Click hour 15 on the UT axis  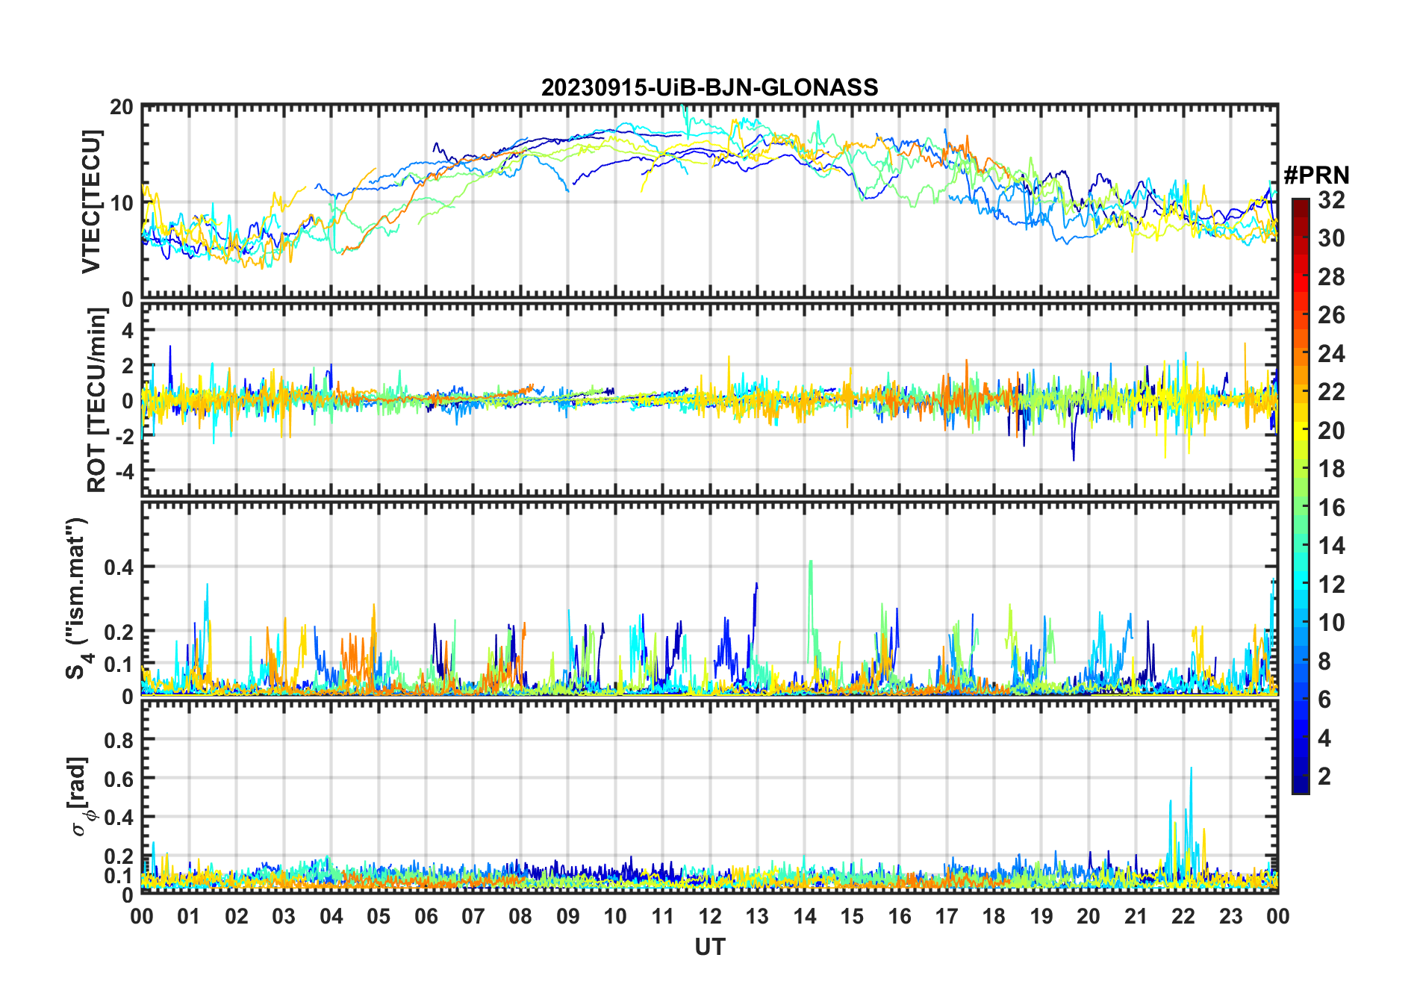852,916
